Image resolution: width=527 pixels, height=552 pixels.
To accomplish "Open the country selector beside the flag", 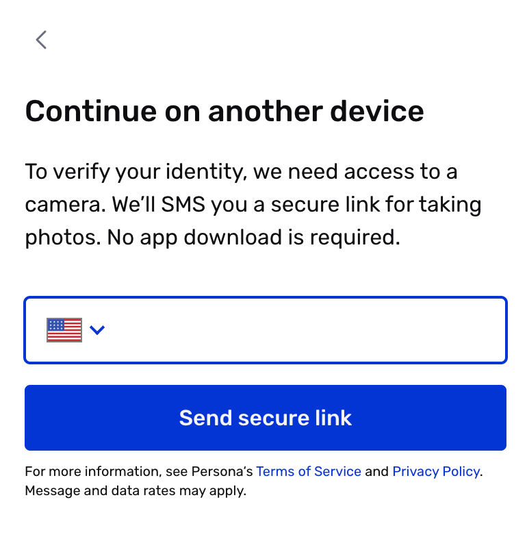I will [x=97, y=330].
